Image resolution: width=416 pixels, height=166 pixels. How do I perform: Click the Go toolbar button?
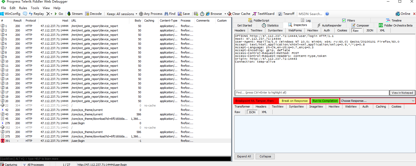[x=59, y=14]
